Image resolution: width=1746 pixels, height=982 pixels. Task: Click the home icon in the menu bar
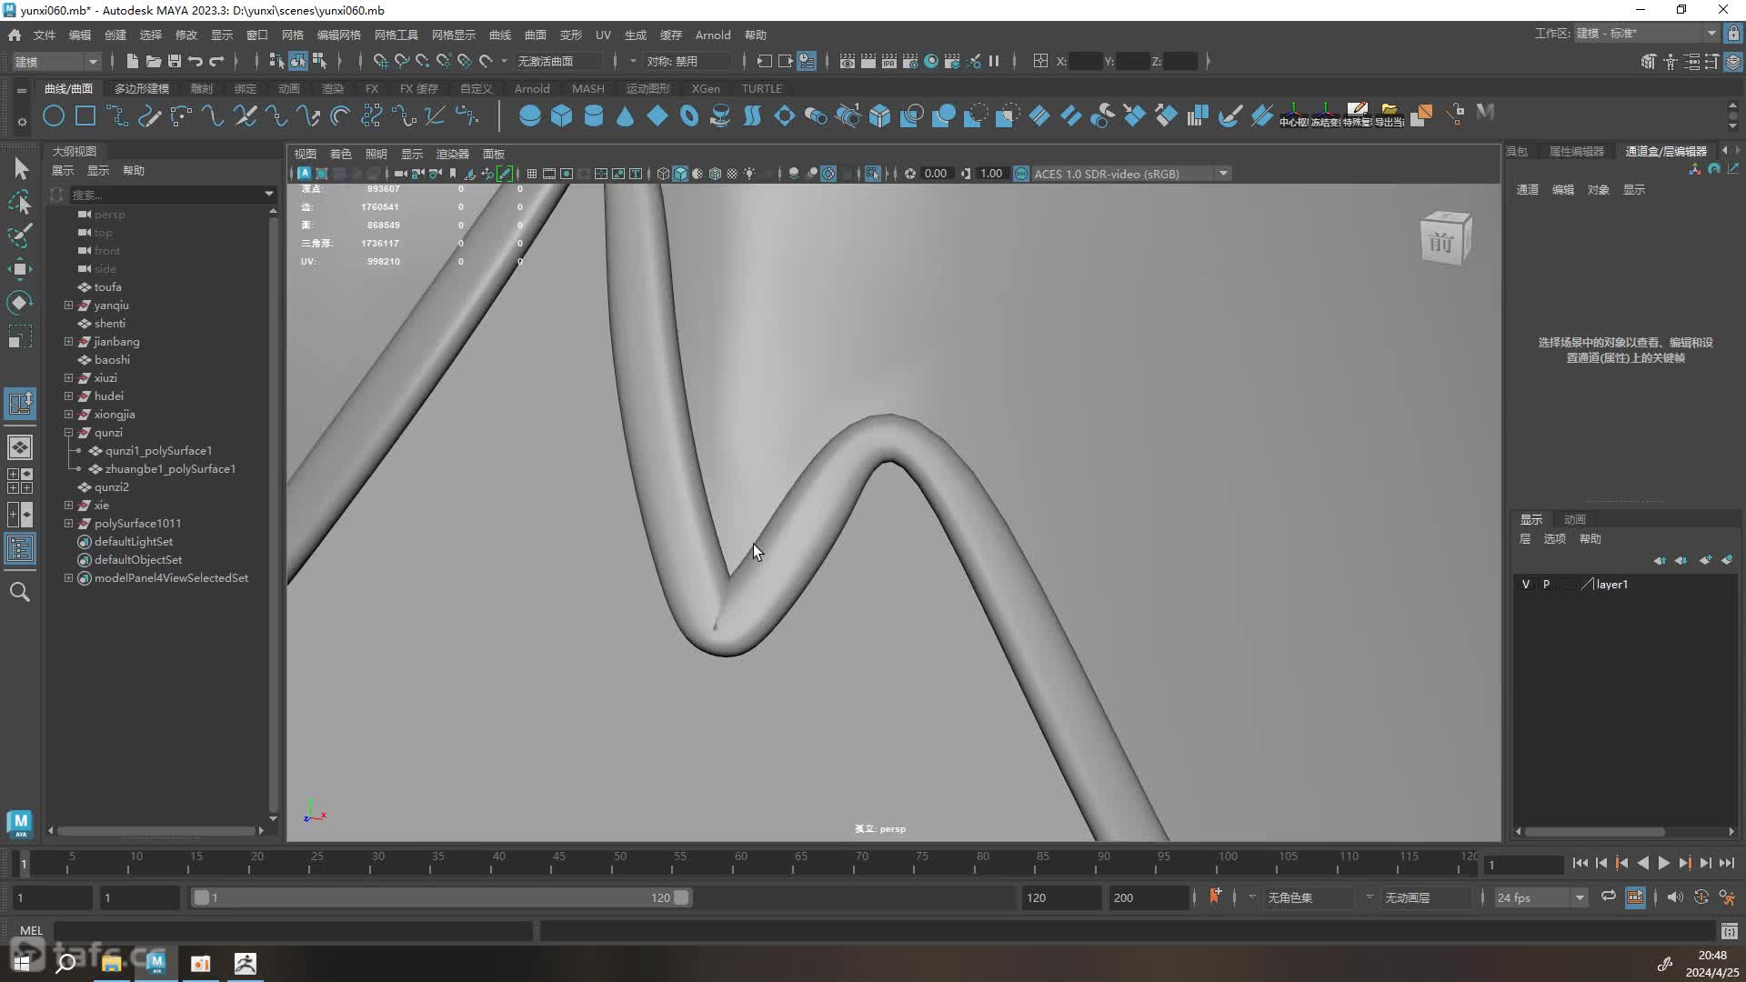(15, 35)
